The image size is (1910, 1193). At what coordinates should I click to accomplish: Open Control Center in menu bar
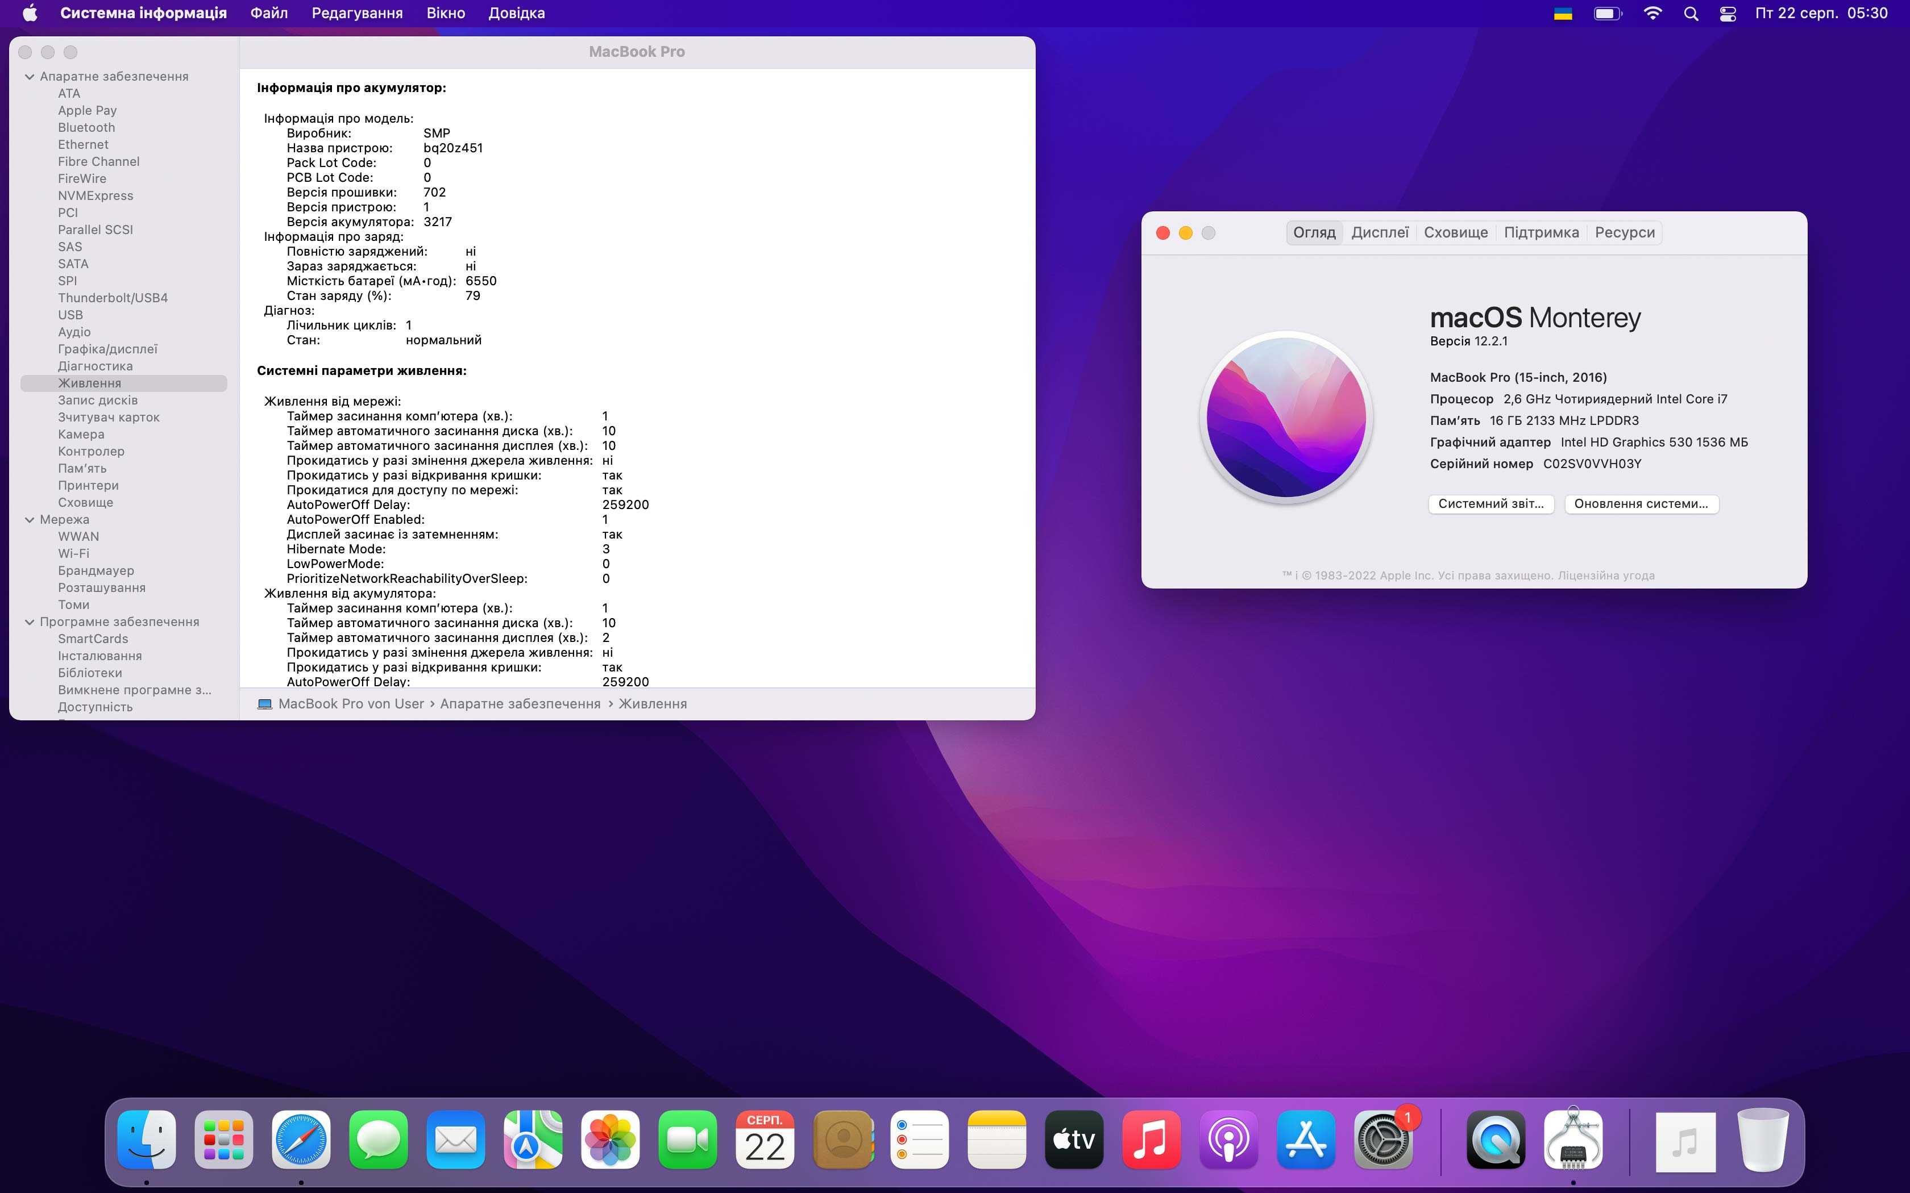pos(1728,14)
